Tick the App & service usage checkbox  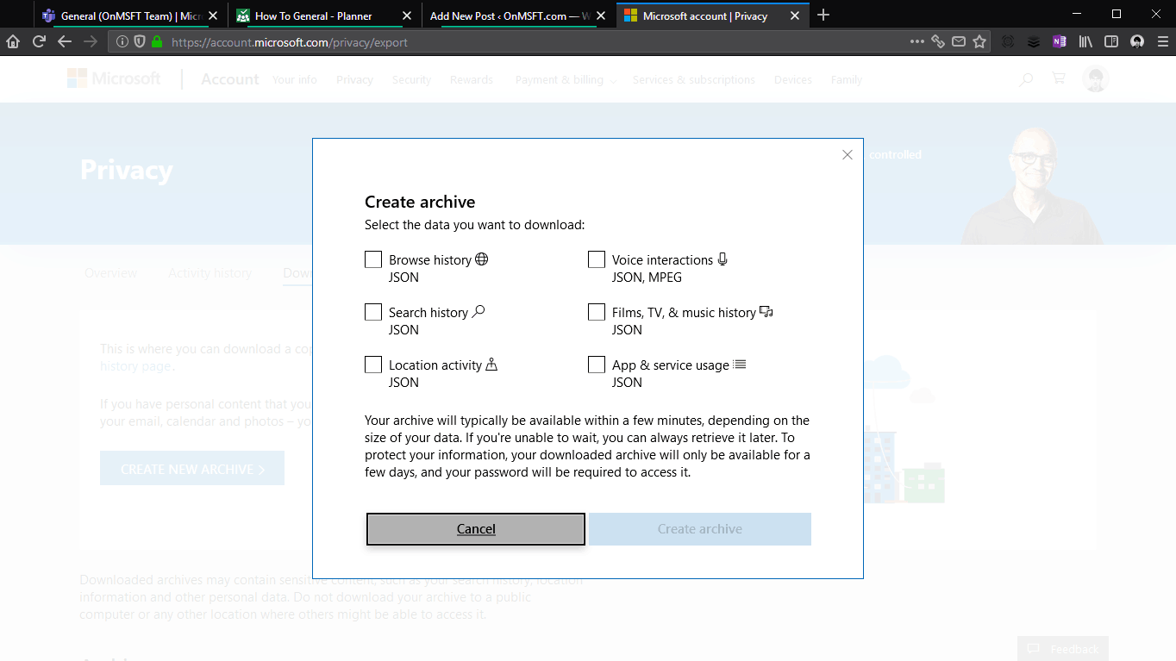click(x=597, y=365)
